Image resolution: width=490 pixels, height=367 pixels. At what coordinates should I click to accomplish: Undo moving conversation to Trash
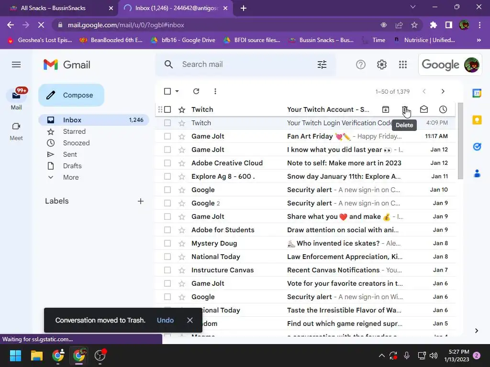[165, 320]
